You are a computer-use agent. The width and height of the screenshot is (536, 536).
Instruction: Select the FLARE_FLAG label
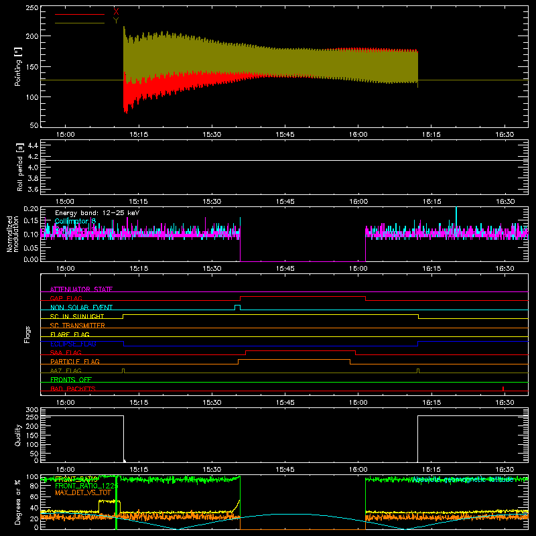coord(70,334)
